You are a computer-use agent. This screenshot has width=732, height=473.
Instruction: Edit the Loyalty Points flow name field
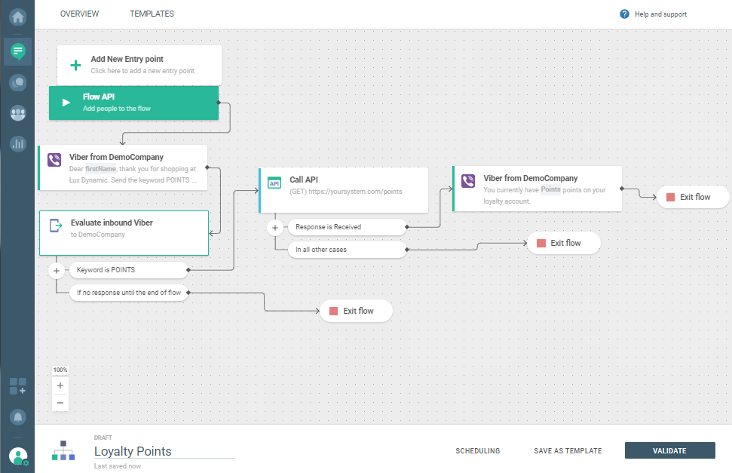pos(164,451)
